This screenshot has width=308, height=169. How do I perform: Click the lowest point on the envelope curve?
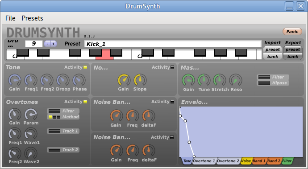pos(194,157)
